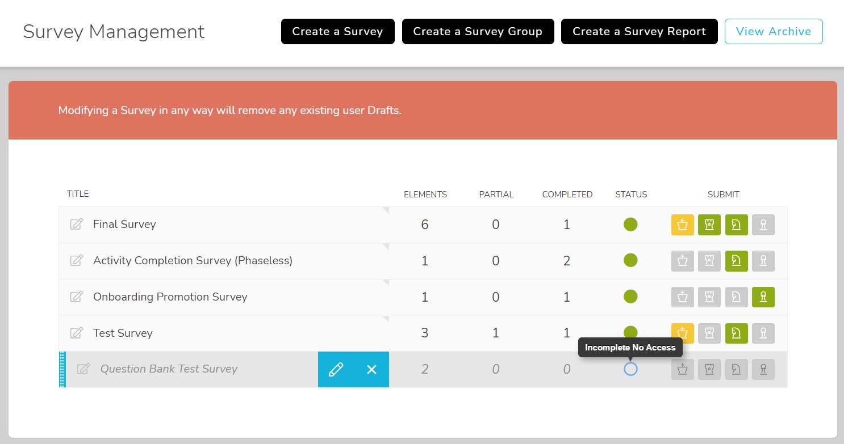Click the Create a Survey button
This screenshot has height=444, width=844.
click(x=337, y=31)
